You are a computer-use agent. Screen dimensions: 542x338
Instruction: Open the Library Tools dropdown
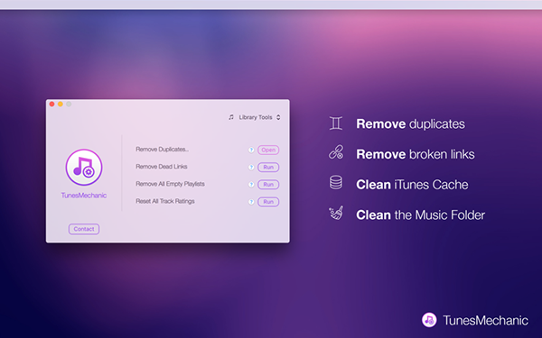click(x=255, y=117)
